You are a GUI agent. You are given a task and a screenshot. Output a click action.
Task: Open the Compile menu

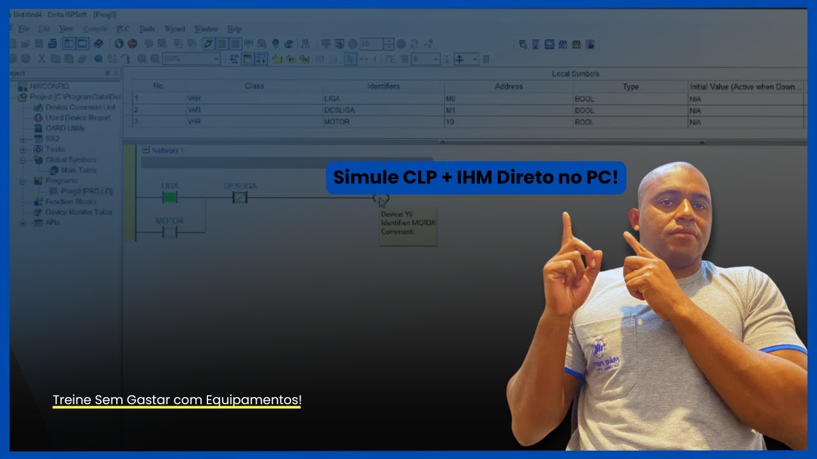[x=95, y=29]
